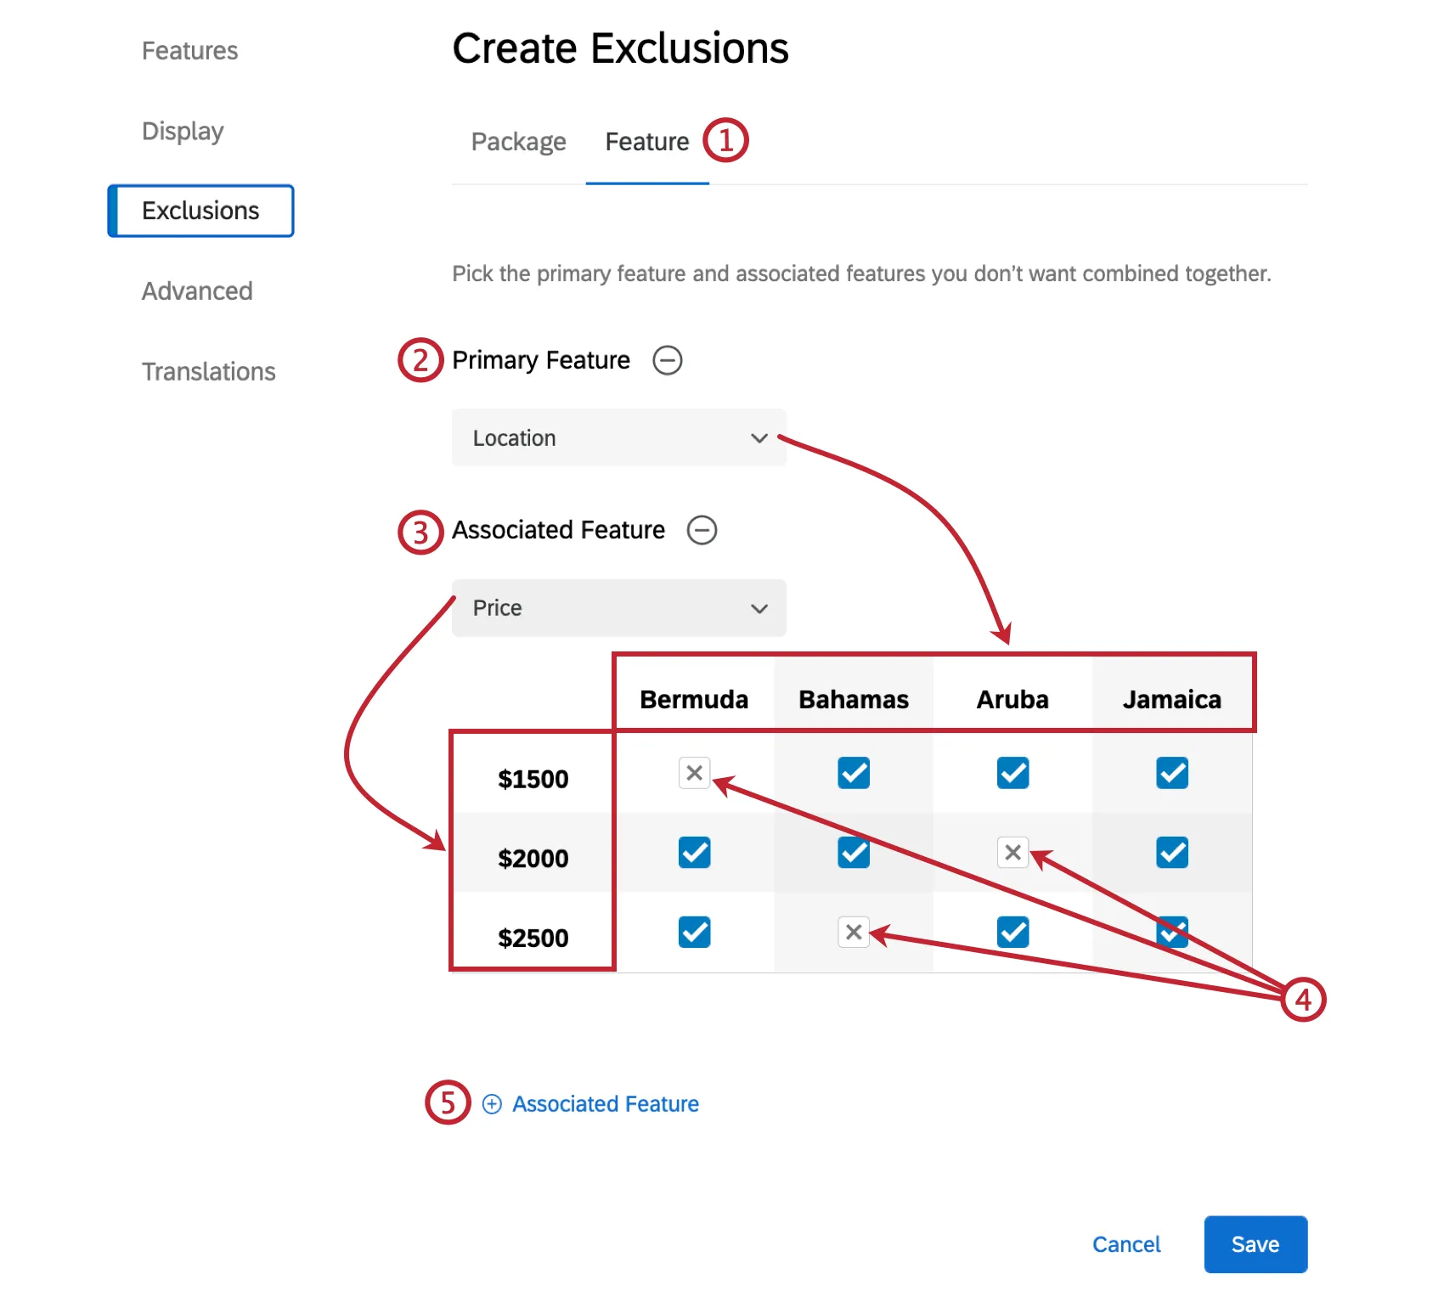Switch to the Package tab
The height and width of the screenshot is (1291, 1444).
tap(518, 141)
